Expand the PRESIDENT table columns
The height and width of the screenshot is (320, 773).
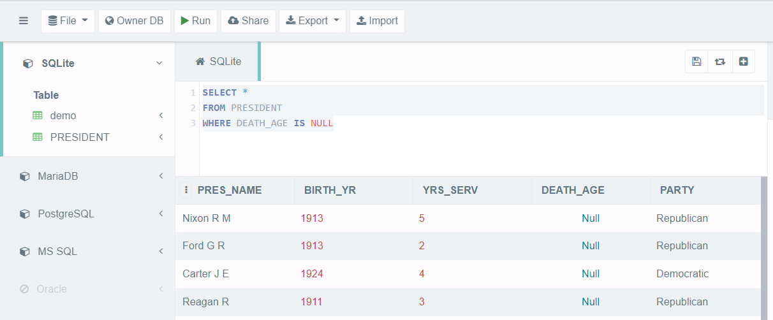coord(161,137)
